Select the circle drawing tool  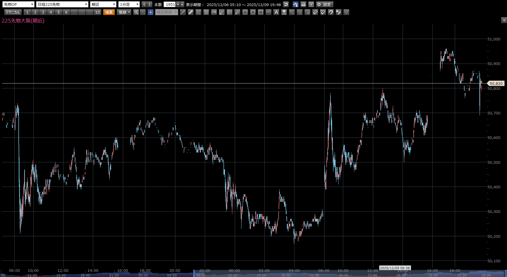click(x=253, y=12)
